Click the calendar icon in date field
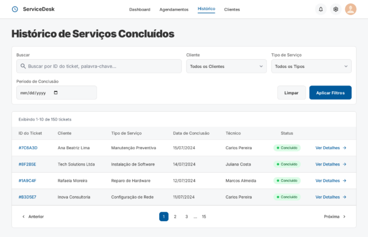The height and width of the screenshot is (237, 368). point(56,92)
